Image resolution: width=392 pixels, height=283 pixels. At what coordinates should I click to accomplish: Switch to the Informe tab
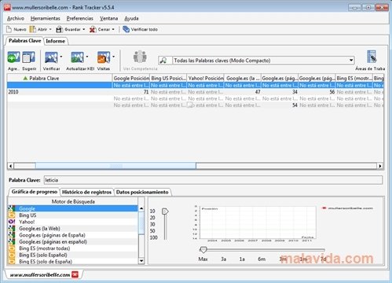[55, 41]
